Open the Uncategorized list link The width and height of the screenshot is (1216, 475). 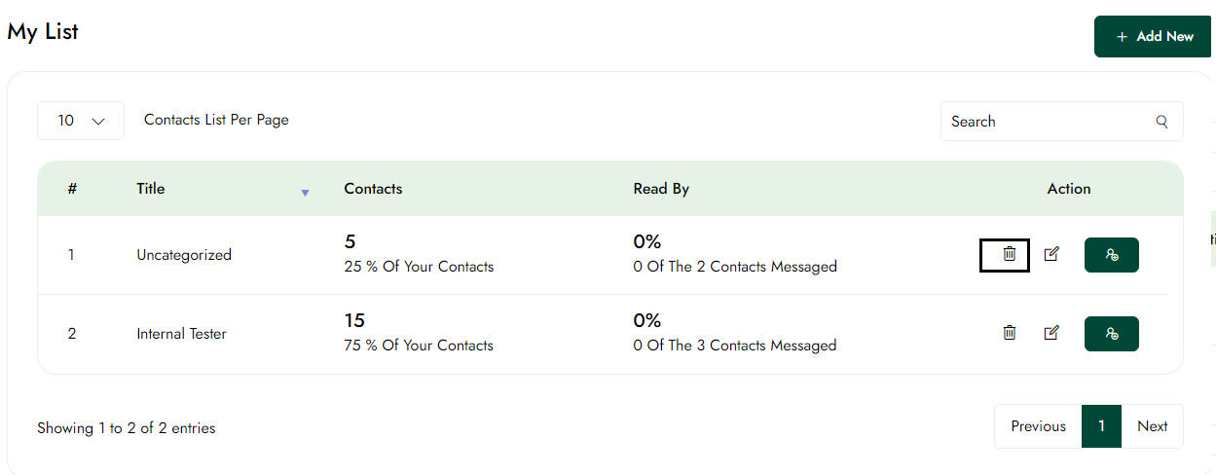point(184,255)
